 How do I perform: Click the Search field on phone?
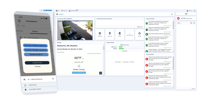33,26
